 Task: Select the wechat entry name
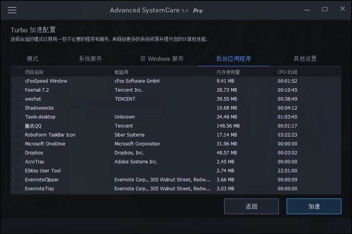pyautogui.click(x=33, y=99)
